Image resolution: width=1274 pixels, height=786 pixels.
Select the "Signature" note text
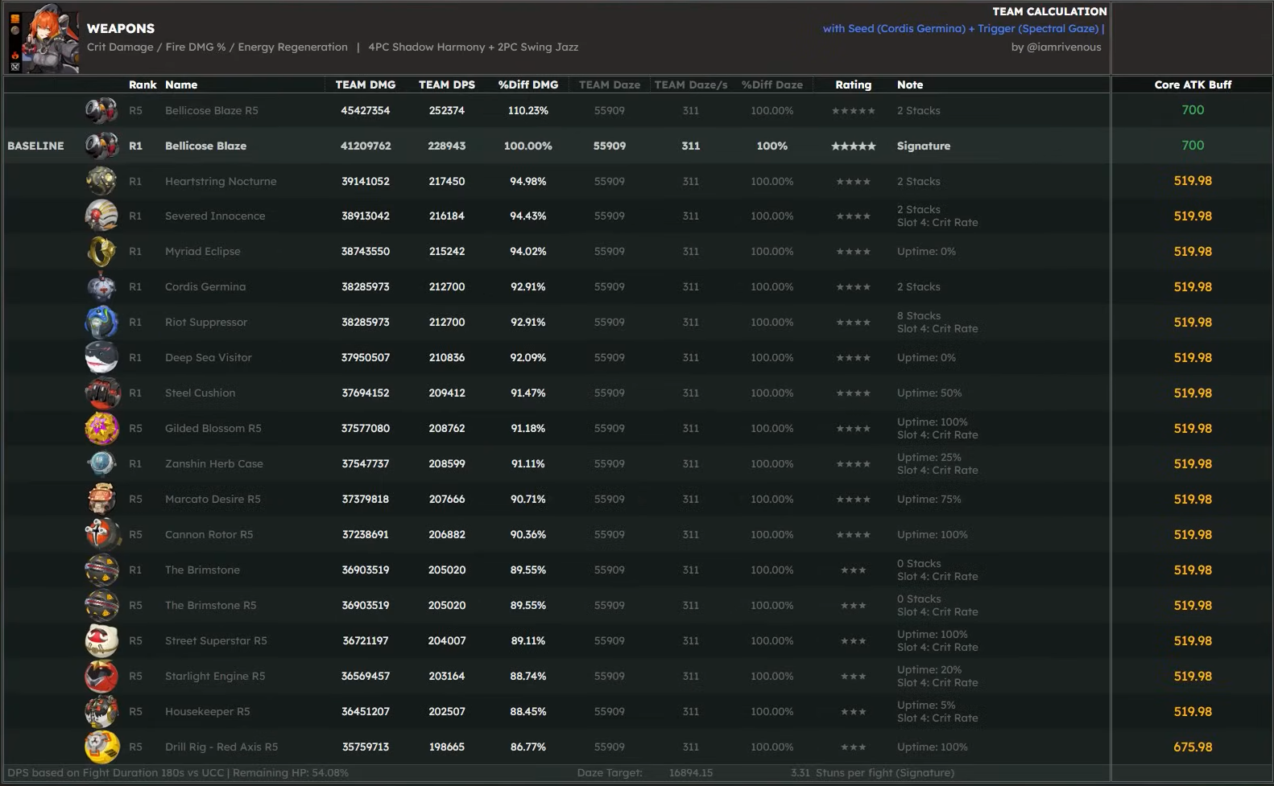pos(924,146)
